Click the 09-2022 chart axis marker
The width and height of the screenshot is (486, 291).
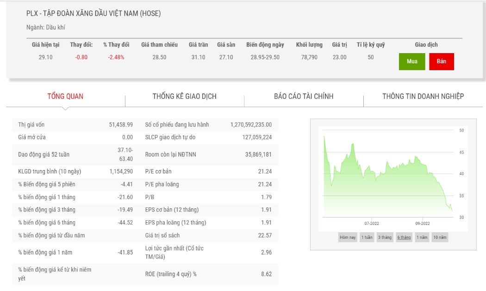423,224
